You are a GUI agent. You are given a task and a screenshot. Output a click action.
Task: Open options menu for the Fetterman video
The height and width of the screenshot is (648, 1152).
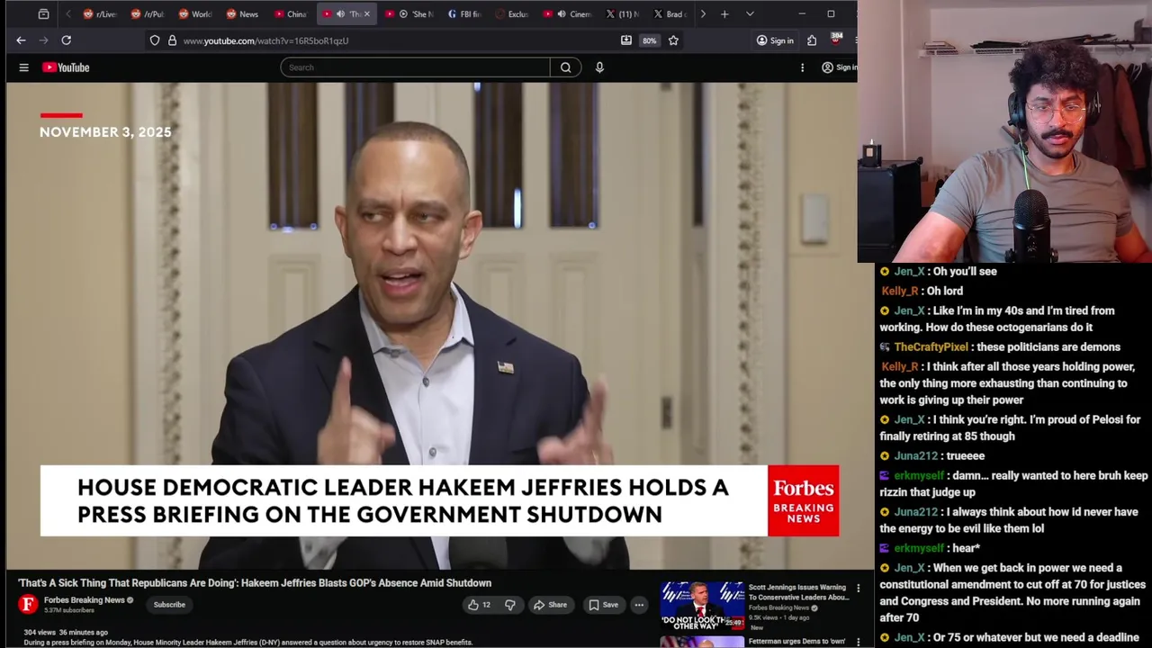pyautogui.click(x=858, y=642)
